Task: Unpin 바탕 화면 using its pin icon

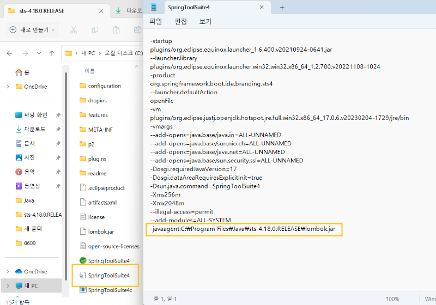Action: [x=58, y=115]
